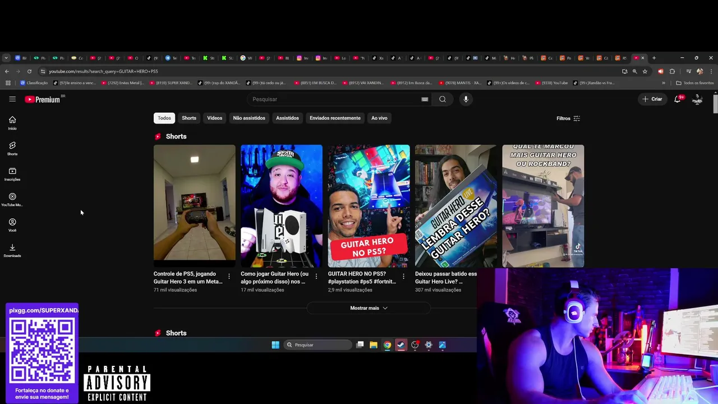
Task: Open Downloads in the sidebar
Action: [x=12, y=251]
